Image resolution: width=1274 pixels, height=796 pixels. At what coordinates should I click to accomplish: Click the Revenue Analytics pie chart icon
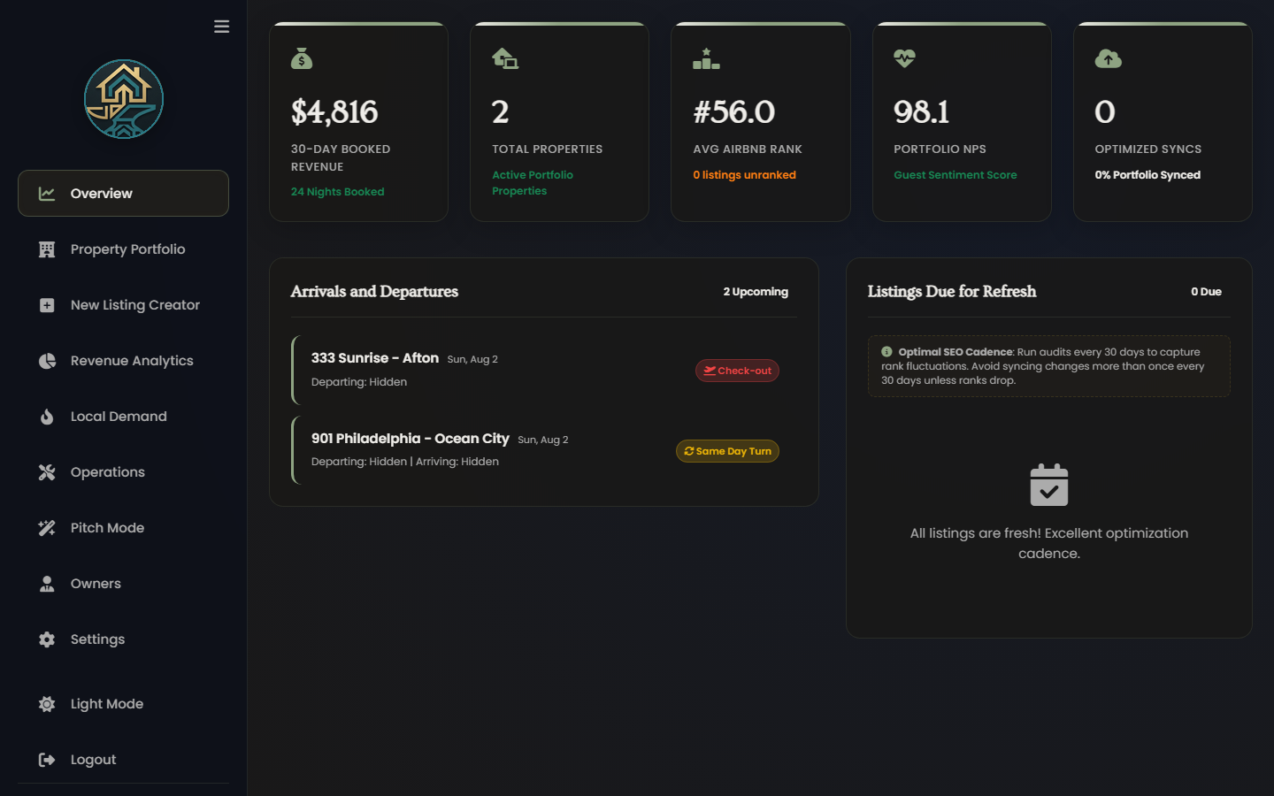point(47,361)
